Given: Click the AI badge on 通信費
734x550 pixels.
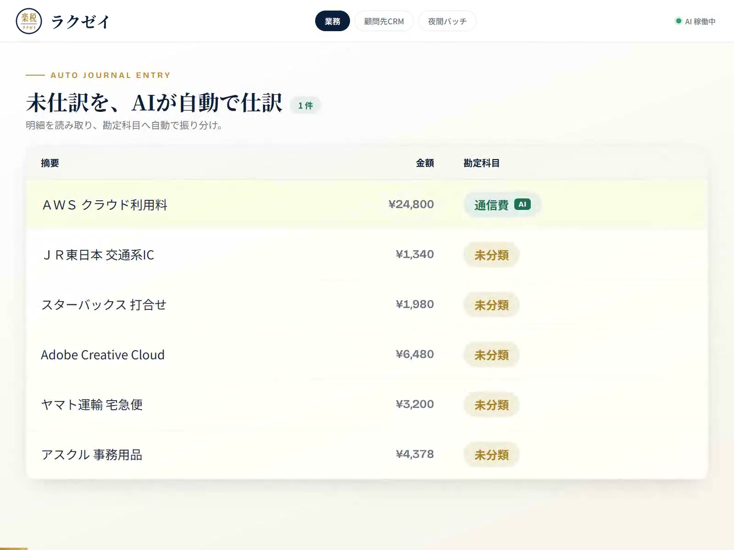Looking at the screenshot, I should click(x=523, y=204).
